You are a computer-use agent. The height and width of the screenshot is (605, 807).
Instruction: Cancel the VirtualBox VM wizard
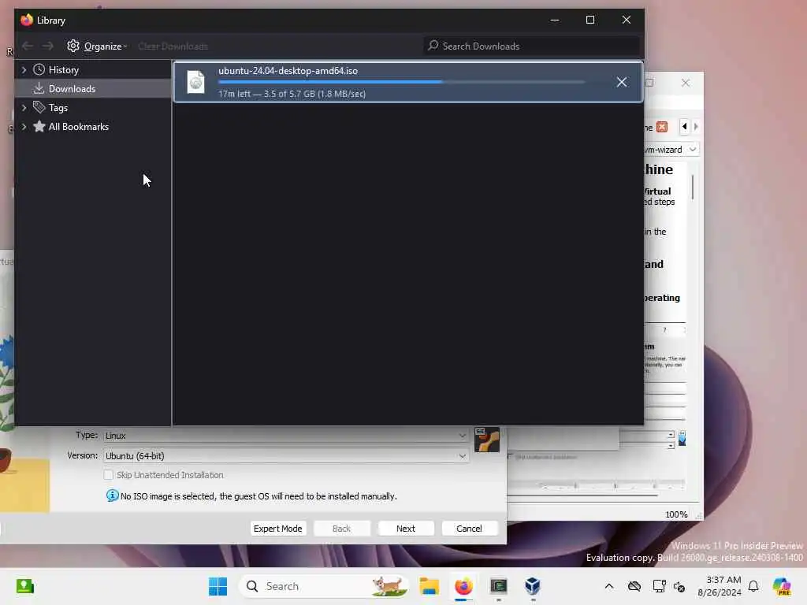coord(470,529)
